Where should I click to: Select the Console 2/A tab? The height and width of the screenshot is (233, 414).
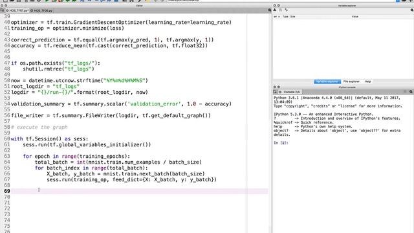click(x=290, y=92)
